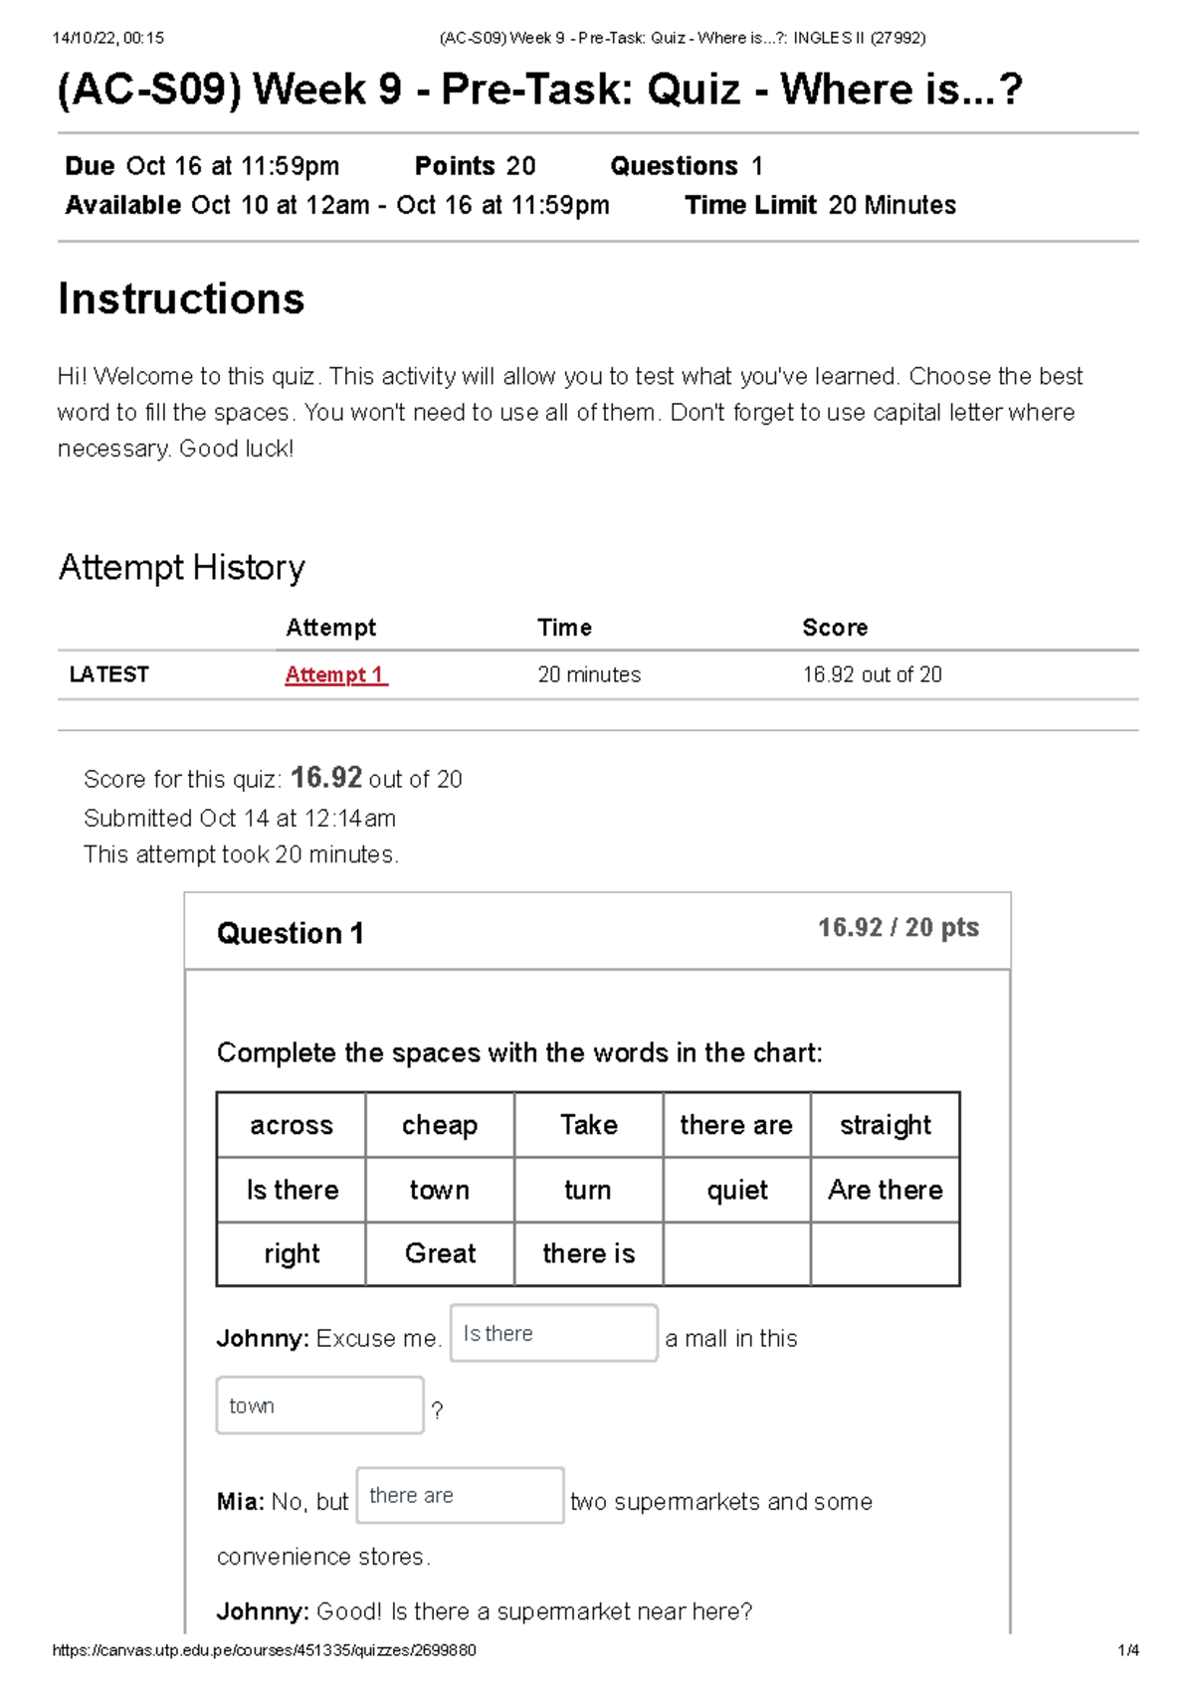This screenshot has width=1194, height=1689.
Task: Click the canvas.utp.edu.pe URL in footer
Action: click(x=264, y=1650)
